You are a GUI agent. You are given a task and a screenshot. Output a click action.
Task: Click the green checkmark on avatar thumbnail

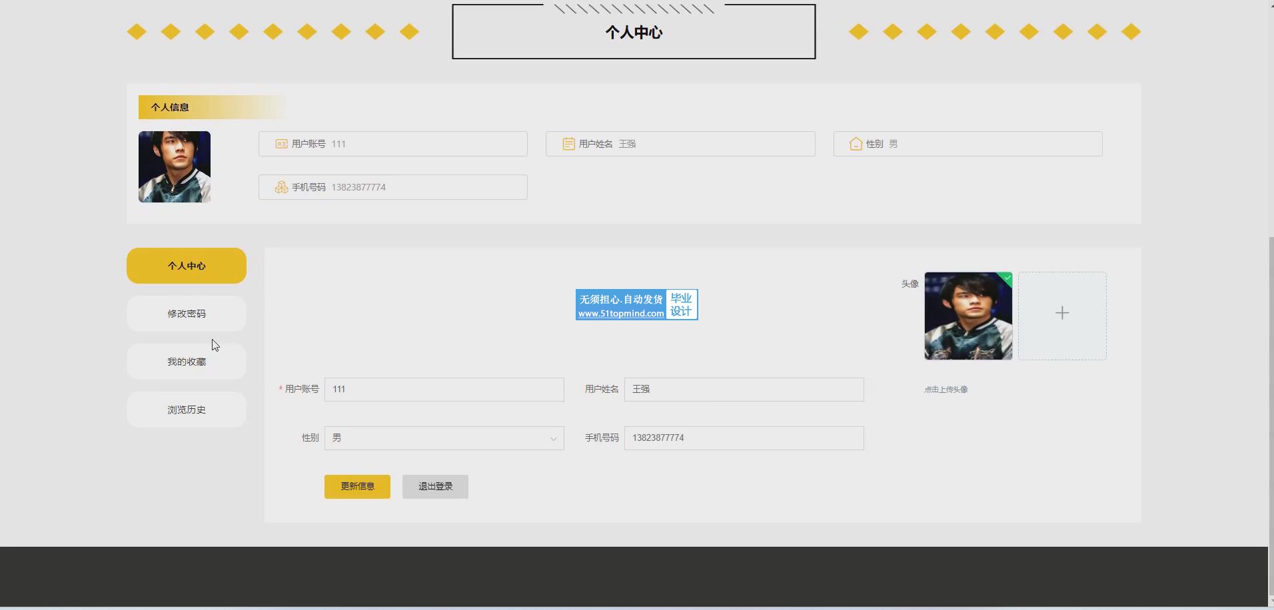coord(1007,277)
